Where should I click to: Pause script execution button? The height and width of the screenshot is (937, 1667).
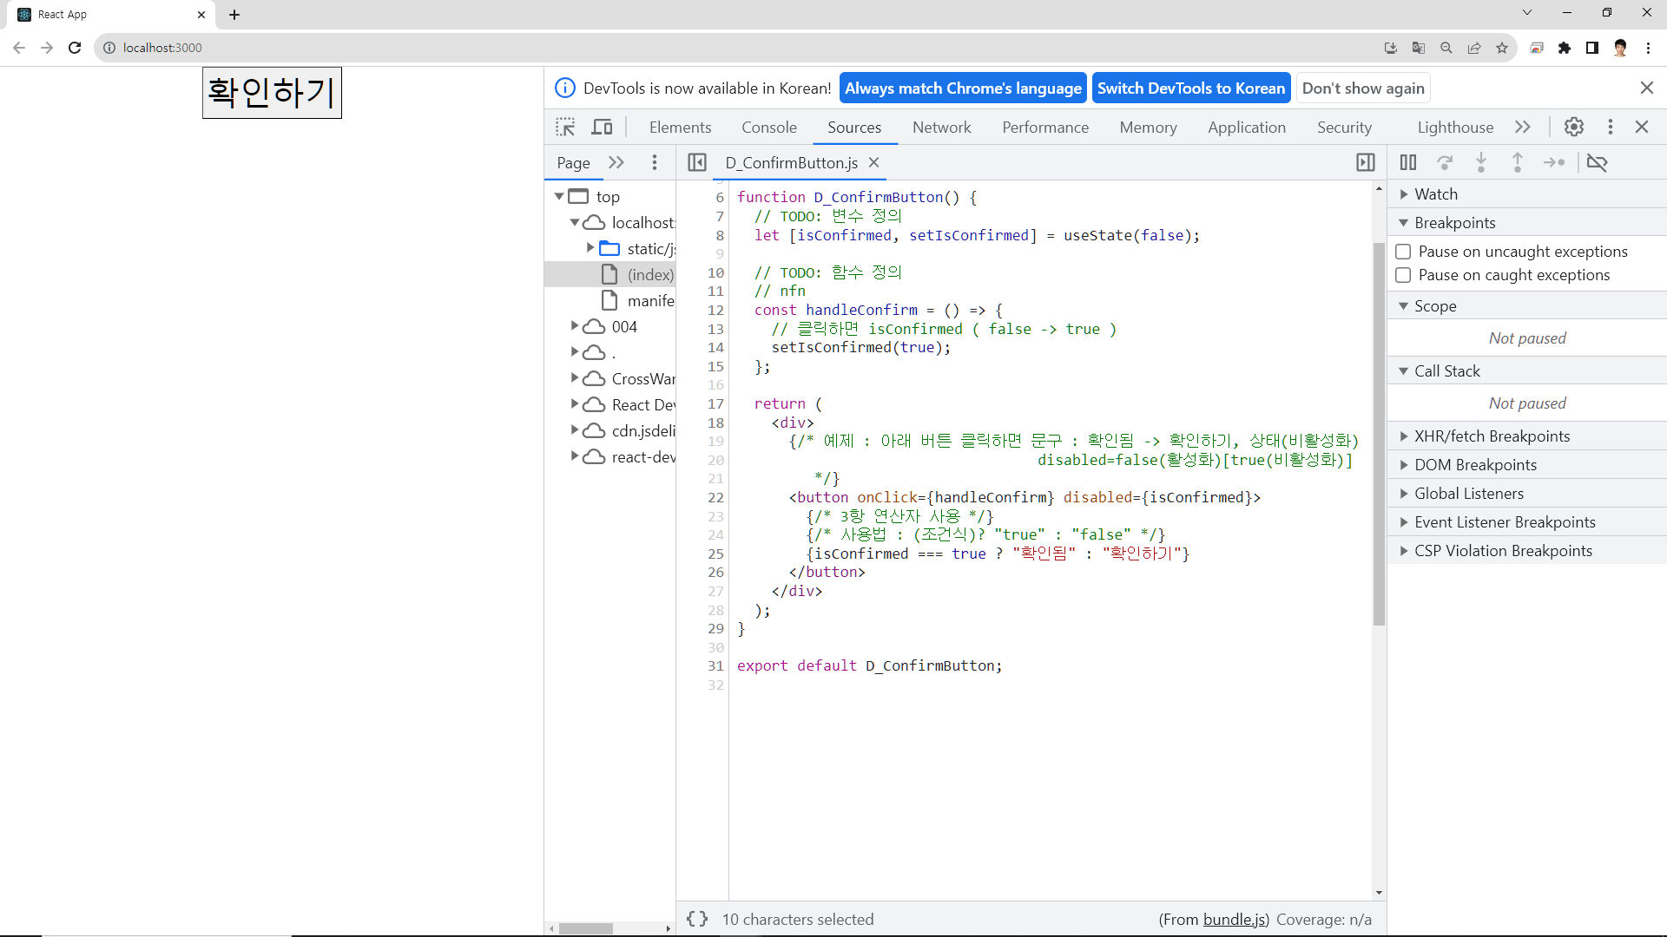click(1407, 162)
